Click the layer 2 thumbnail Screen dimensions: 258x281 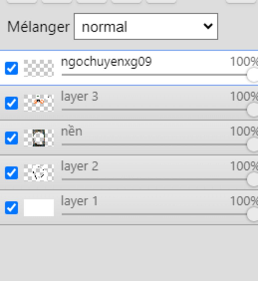(39, 173)
